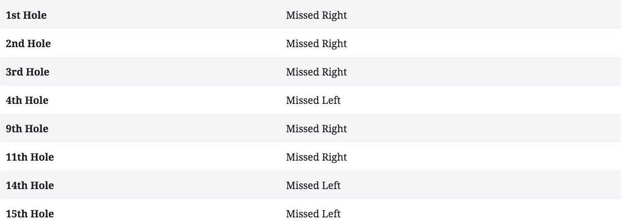Click the 9th Hole label
The height and width of the screenshot is (222, 621).
coord(27,129)
